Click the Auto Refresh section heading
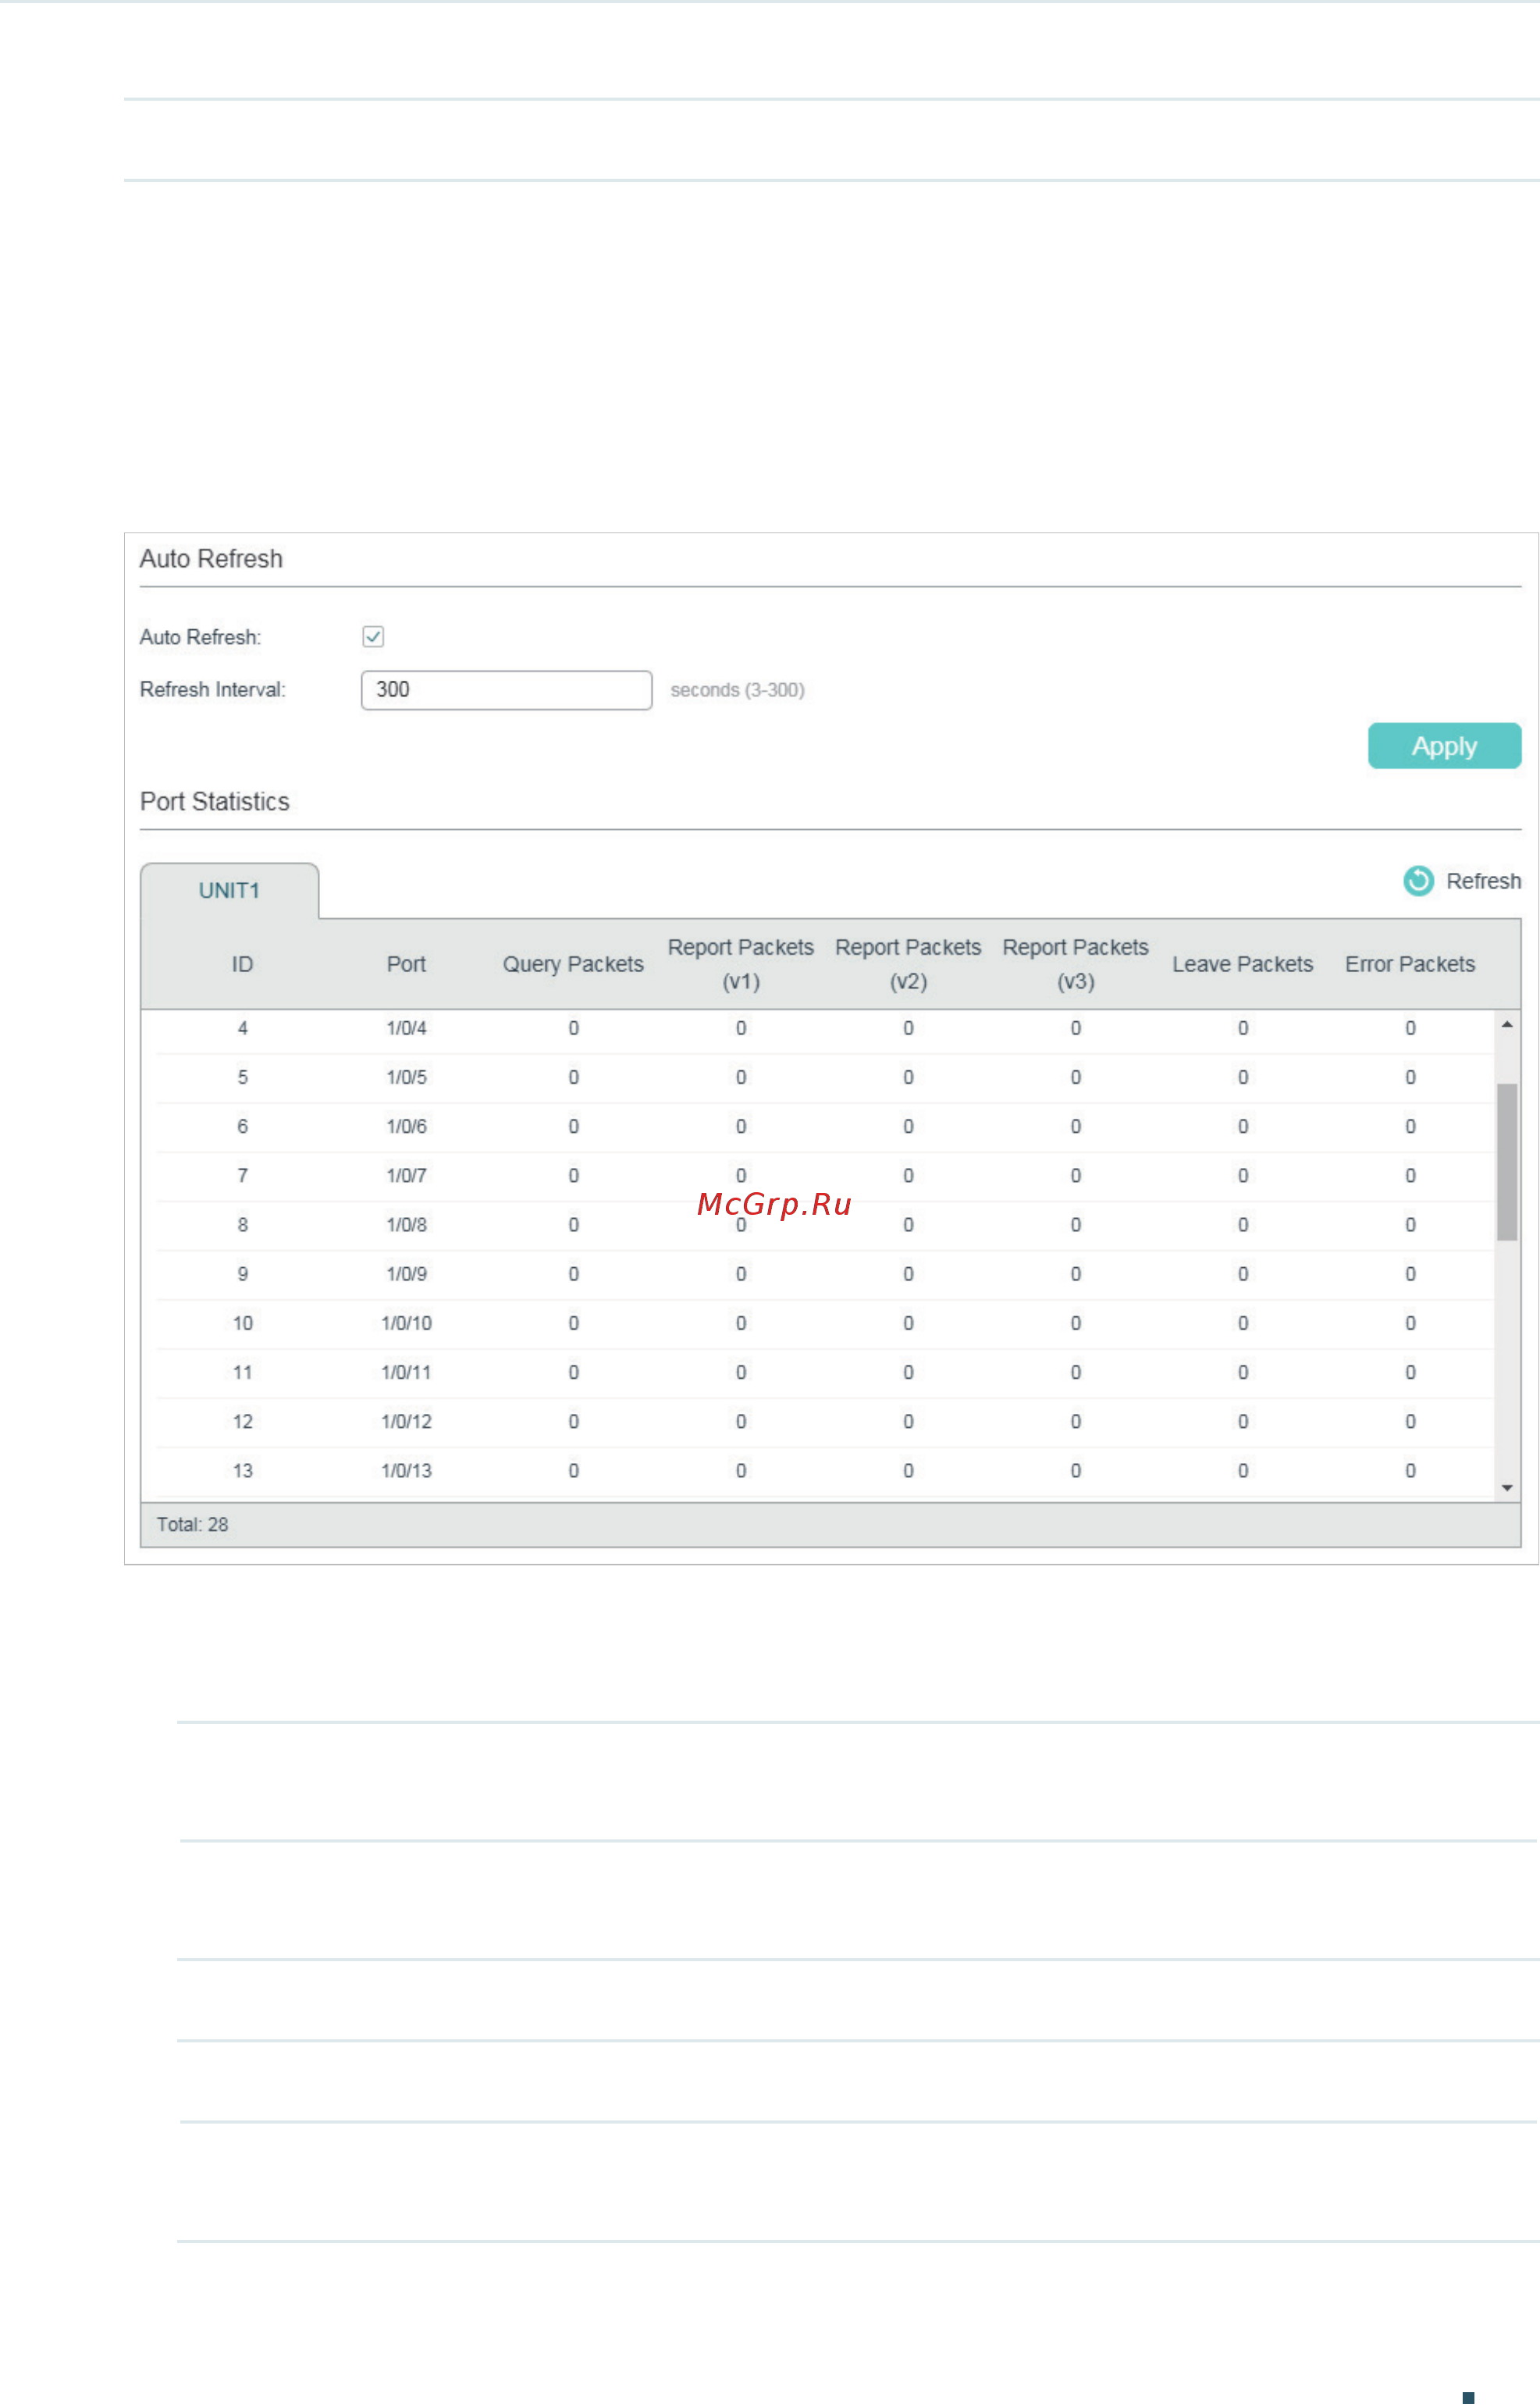The image size is (1540, 2407). click(x=211, y=558)
